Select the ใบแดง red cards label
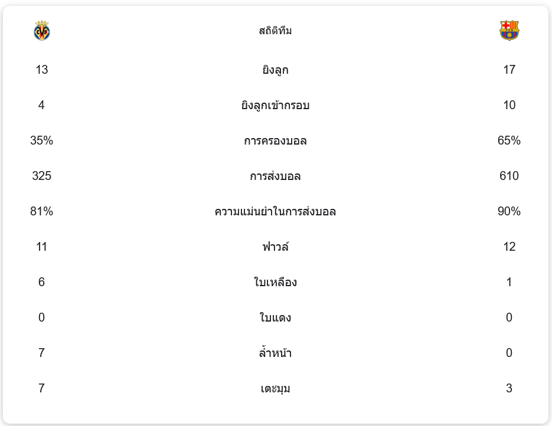This screenshot has width=552, height=426. click(x=275, y=318)
